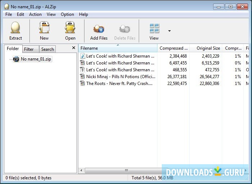The height and width of the screenshot is (184, 252).
Task: Click the horizontal scrollbar left arrow
Action: [x=81, y=170]
